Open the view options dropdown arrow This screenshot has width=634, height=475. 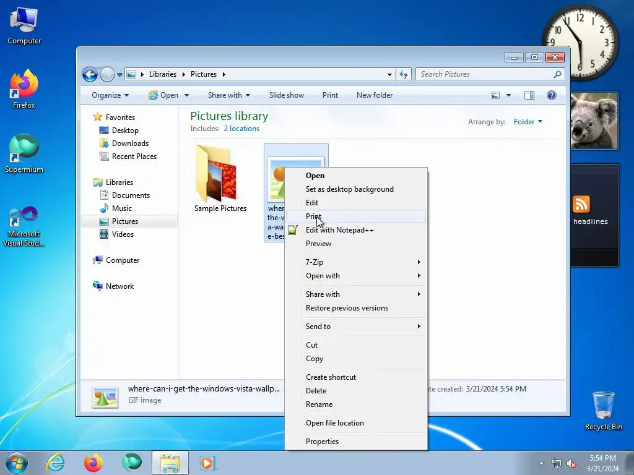click(x=508, y=95)
